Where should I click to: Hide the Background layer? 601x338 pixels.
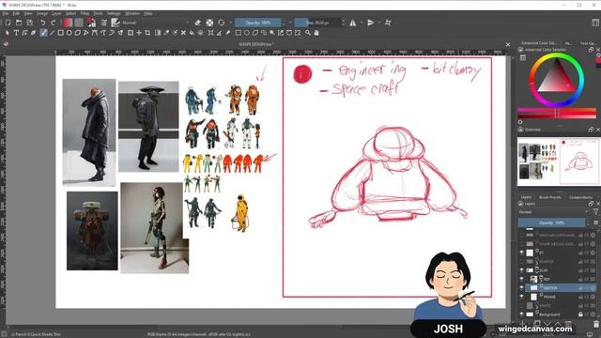tap(521, 314)
